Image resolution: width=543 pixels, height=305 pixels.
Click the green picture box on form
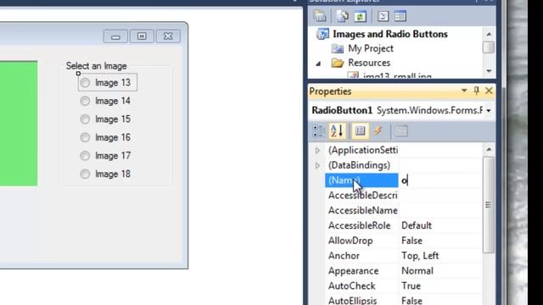[19, 124]
